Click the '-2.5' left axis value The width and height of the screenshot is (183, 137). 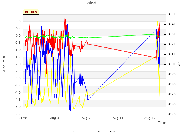tap(17, 71)
